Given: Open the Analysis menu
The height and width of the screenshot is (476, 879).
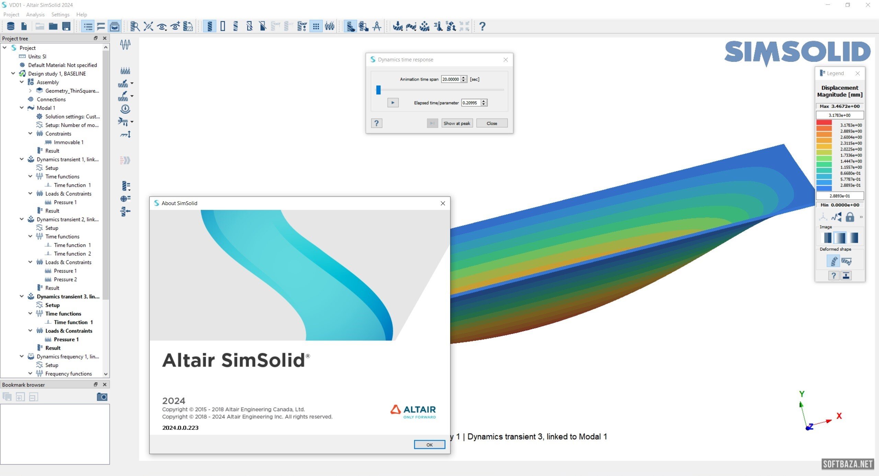Looking at the screenshot, I should (35, 14).
